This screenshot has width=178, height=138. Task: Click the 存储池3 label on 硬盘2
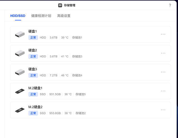(x=77, y=56)
